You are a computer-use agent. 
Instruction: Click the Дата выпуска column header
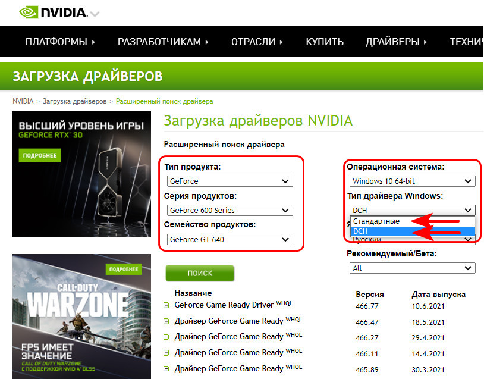(x=438, y=294)
